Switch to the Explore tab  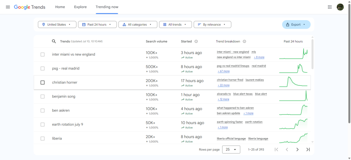pos(80,7)
